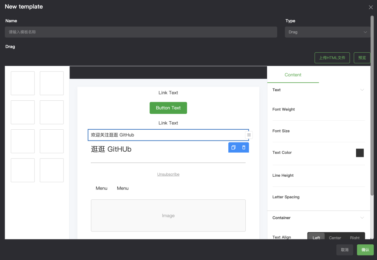Click the first Menu item in the email preview

(101, 188)
